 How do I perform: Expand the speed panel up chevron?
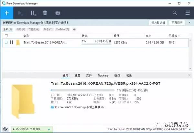click(x=49, y=129)
